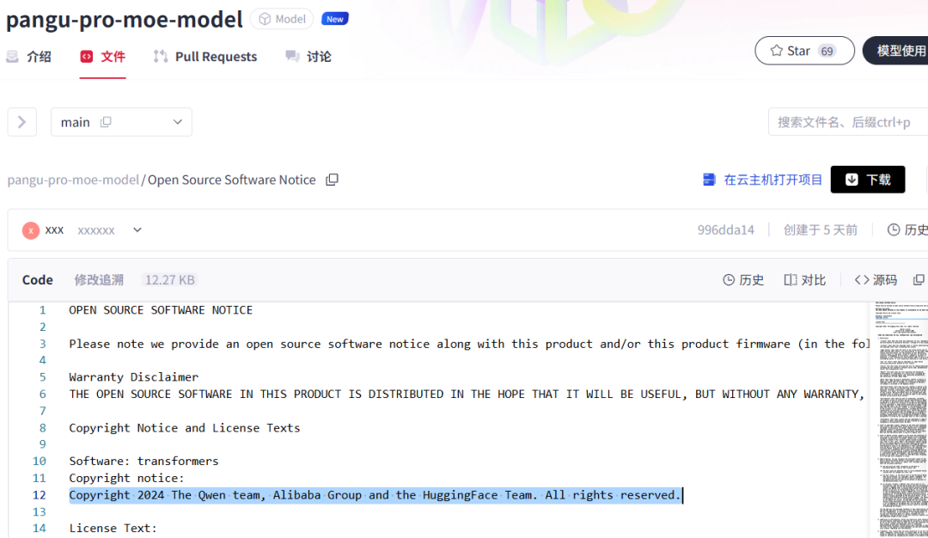Viewport: 928px width, 538px height.
Task: Click the 下载 download button
Action: [868, 180]
